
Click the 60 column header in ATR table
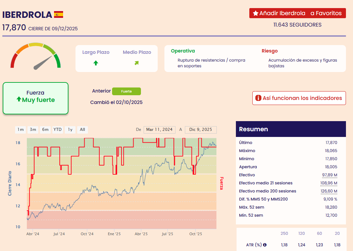(319, 234)
